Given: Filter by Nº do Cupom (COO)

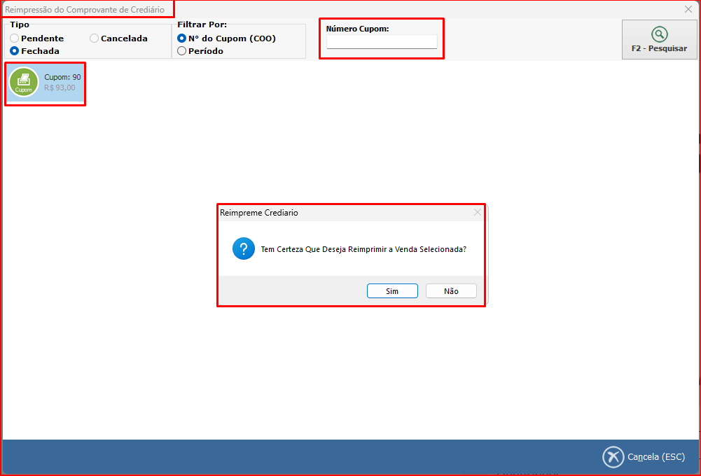Looking at the screenshot, I should click(182, 38).
